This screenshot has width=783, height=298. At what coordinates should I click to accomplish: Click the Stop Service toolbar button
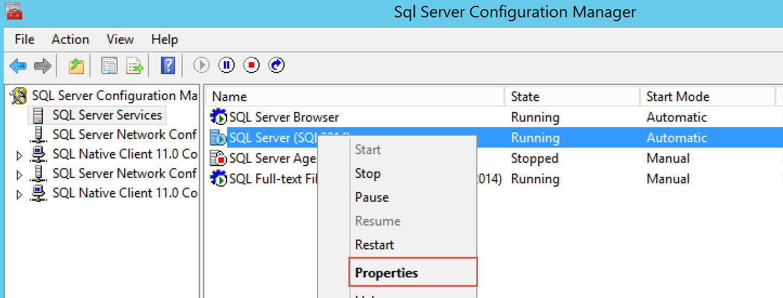(251, 65)
